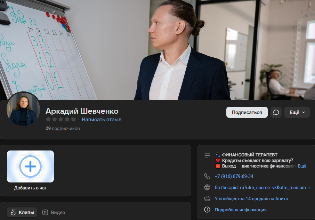This screenshot has width=315, height=220.
Task: Expand description via blue Ещё link
Action: pyautogui.click(x=302, y=166)
